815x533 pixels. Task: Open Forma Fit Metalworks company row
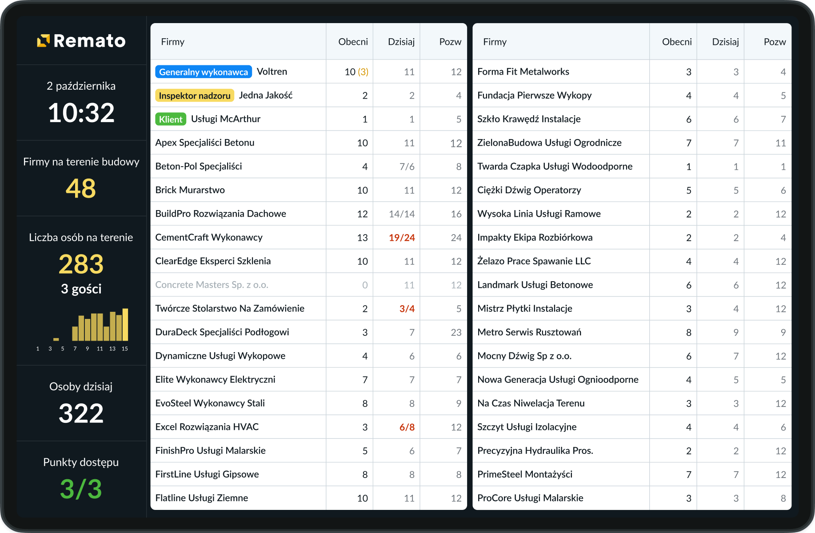point(523,72)
